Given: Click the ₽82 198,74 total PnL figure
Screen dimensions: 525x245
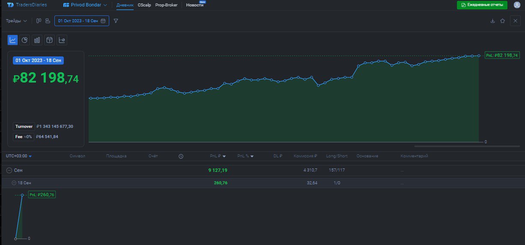Looking at the screenshot, I should (x=46, y=78).
